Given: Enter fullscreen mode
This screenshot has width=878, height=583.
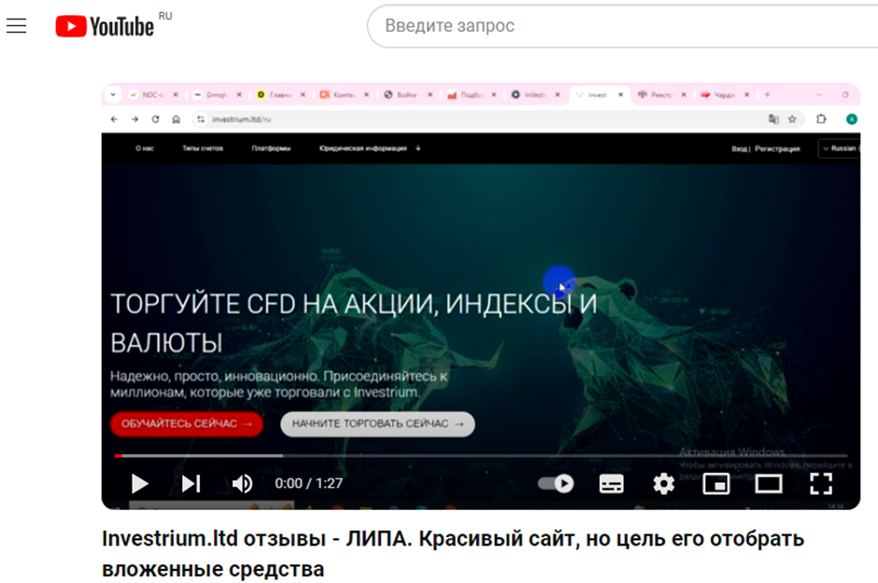Looking at the screenshot, I should click(x=821, y=483).
